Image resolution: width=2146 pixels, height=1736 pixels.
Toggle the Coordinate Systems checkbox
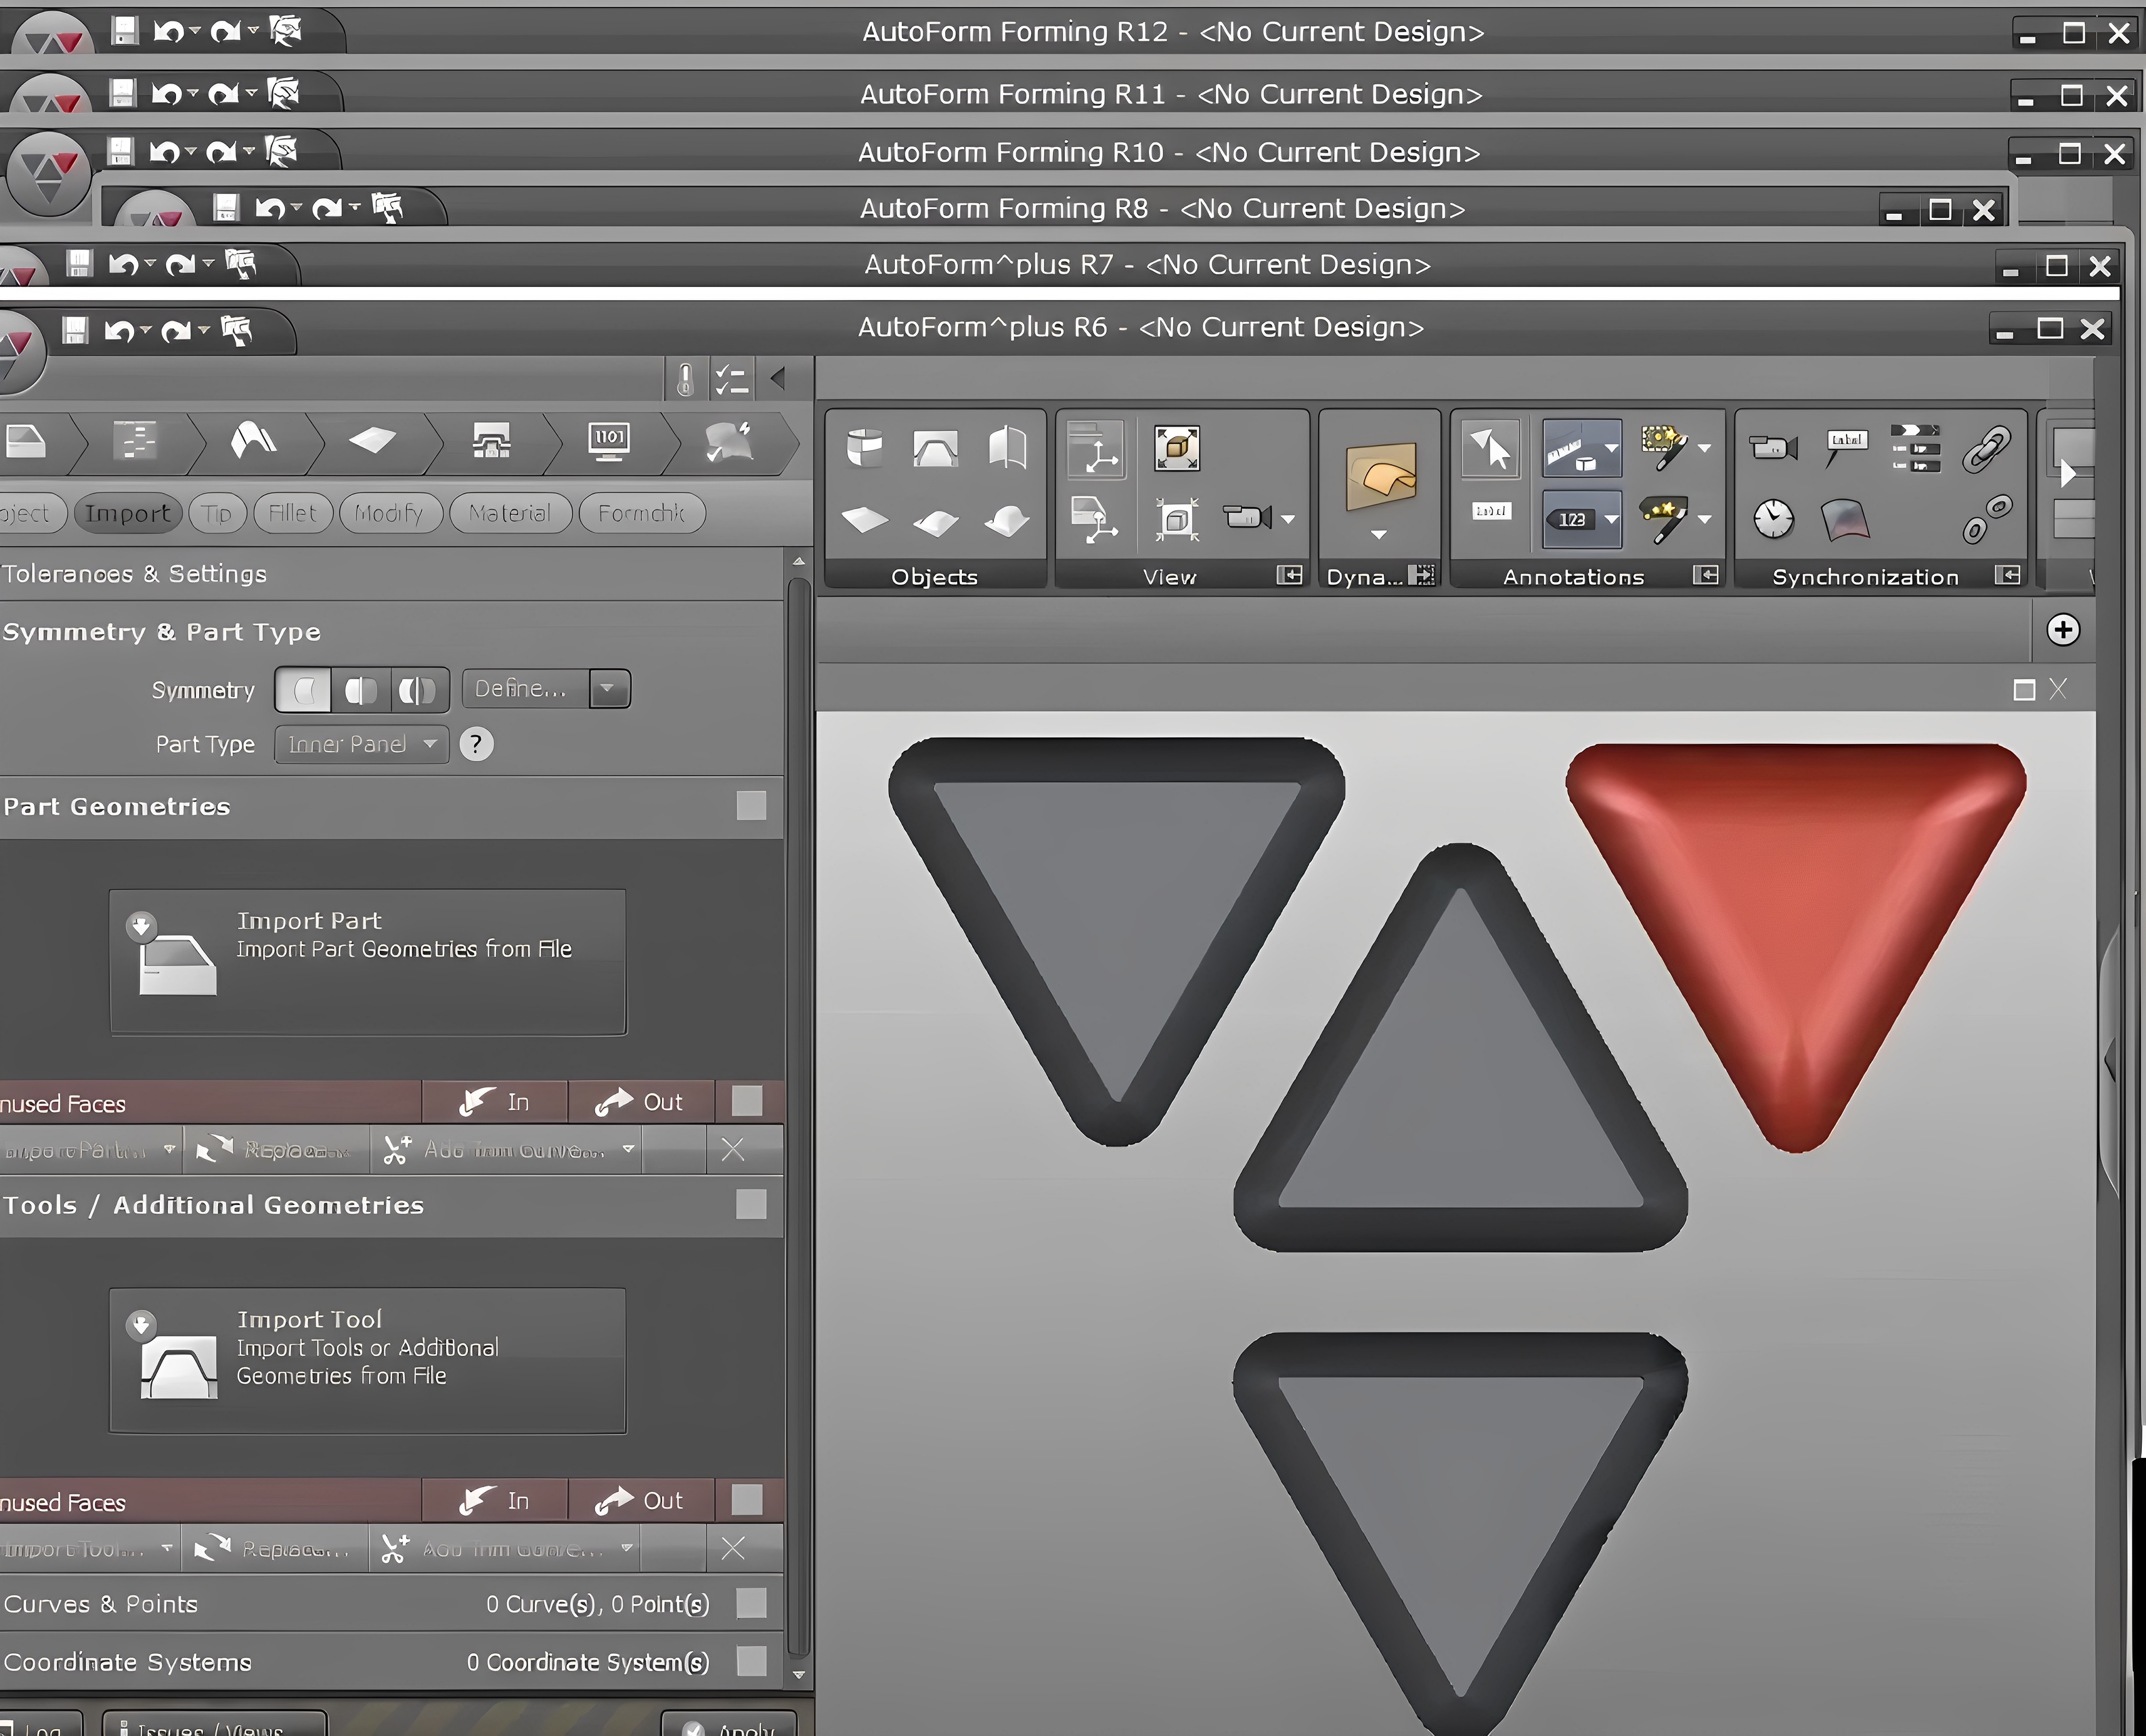751,1661
